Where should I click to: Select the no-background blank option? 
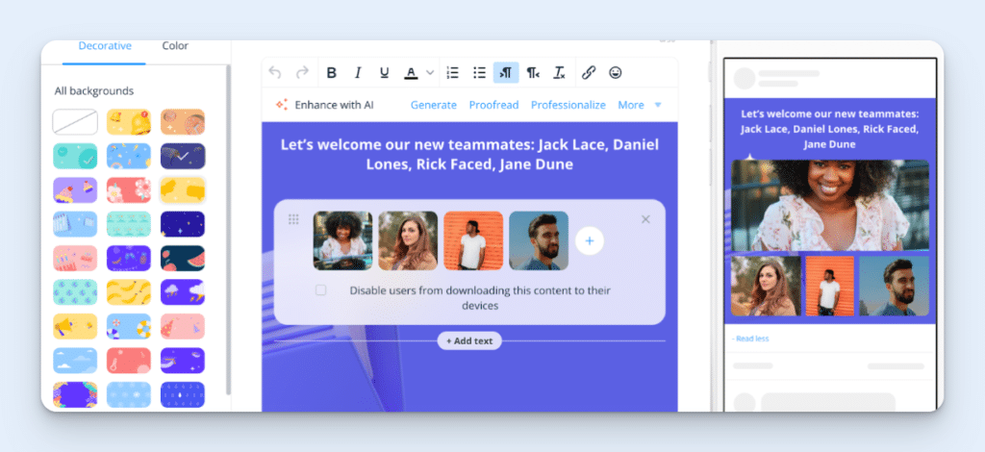point(75,122)
